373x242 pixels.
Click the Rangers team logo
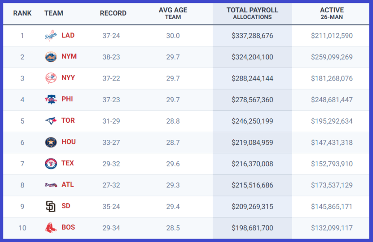pos(51,164)
